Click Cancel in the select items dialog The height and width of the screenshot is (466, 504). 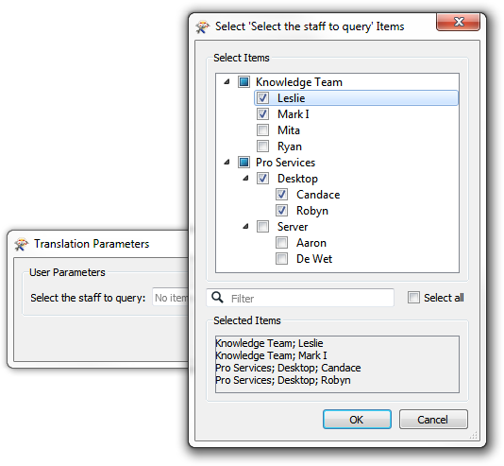(x=433, y=420)
